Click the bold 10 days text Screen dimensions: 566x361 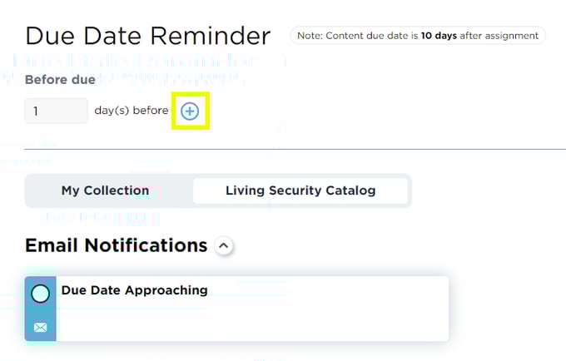[439, 35]
